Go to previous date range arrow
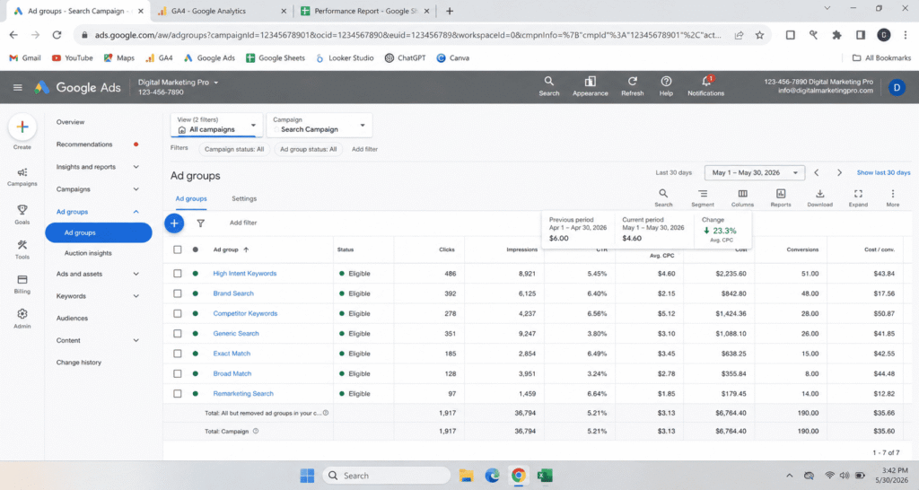The width and height of the screenshot is (919, 490). click(817, 173)
